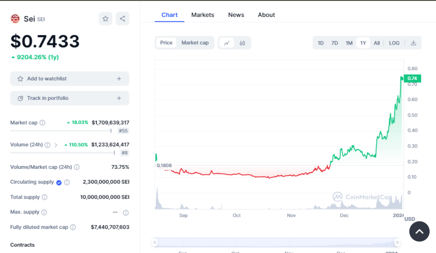Click the plus icon in Add to watchlist

119,79
